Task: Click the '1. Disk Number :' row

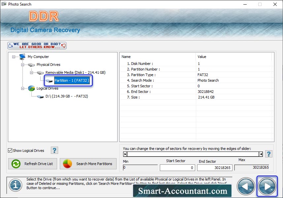Action: [197, 64]
